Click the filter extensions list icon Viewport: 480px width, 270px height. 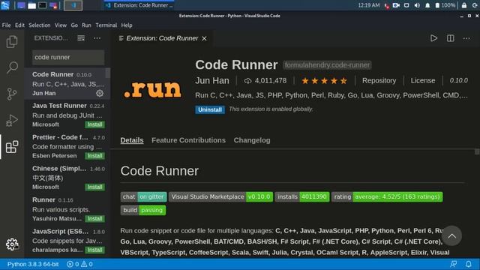click(x=81, y=38)
